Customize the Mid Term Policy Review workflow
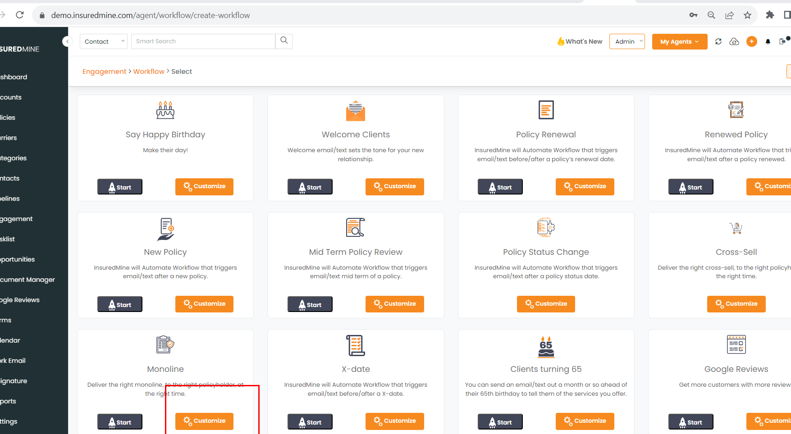The width and height of the screenshot is (791, 434). click(x=394, y=304)
